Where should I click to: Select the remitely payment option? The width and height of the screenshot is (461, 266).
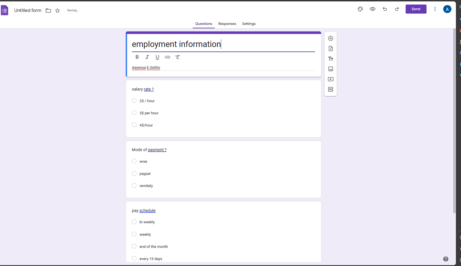(x=134, y=185)
